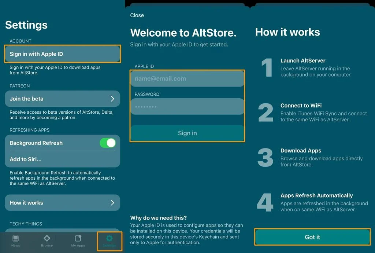Image resolution: width=375 pixels, height=253 pixels.
Task: Close the Welcome to AltStore screen
Action: 137,15
